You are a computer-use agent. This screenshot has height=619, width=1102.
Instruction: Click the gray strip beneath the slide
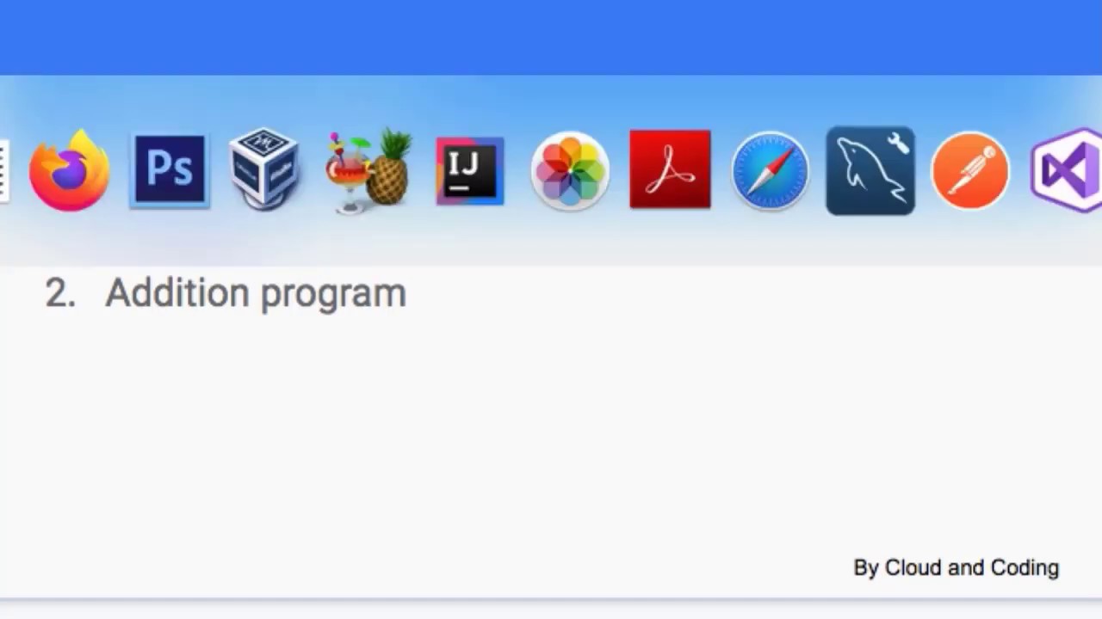tap(551, 609)
